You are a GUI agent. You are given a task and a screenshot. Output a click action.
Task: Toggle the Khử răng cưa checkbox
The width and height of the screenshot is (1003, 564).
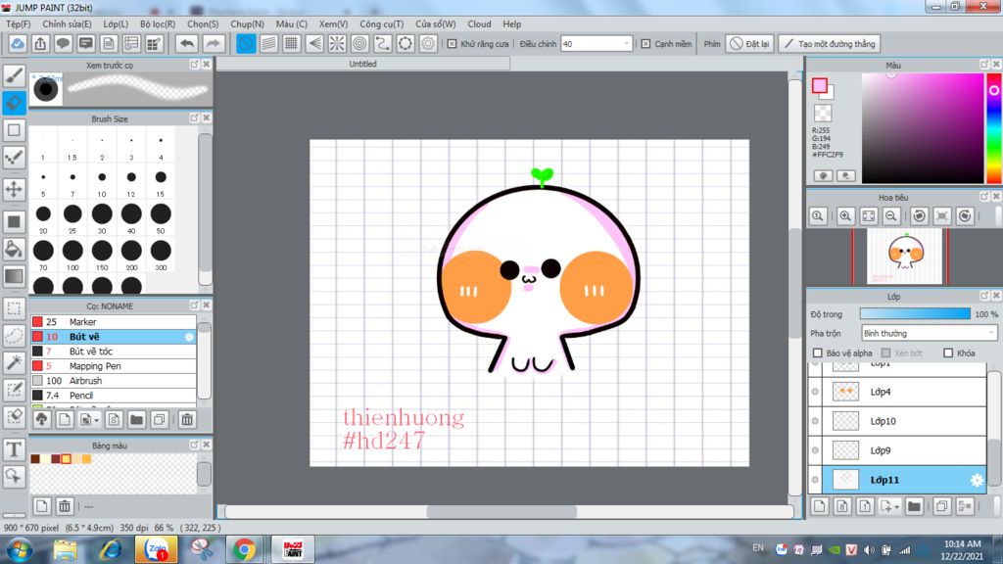pyautogui.click(x=452, y=44)
